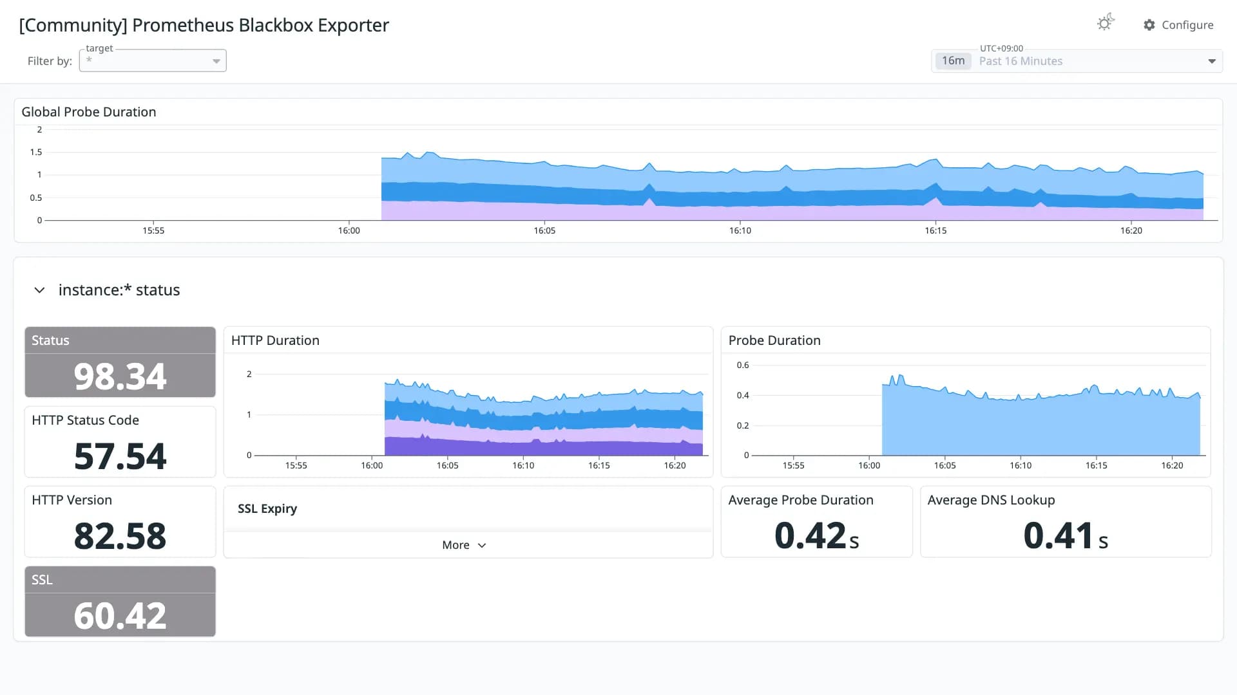Click the SSL widget value 60.42
The height and width of the screenshot is (695, 1237).
pos(120,615)
